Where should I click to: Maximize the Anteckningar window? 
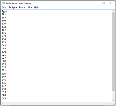(103, 3)
